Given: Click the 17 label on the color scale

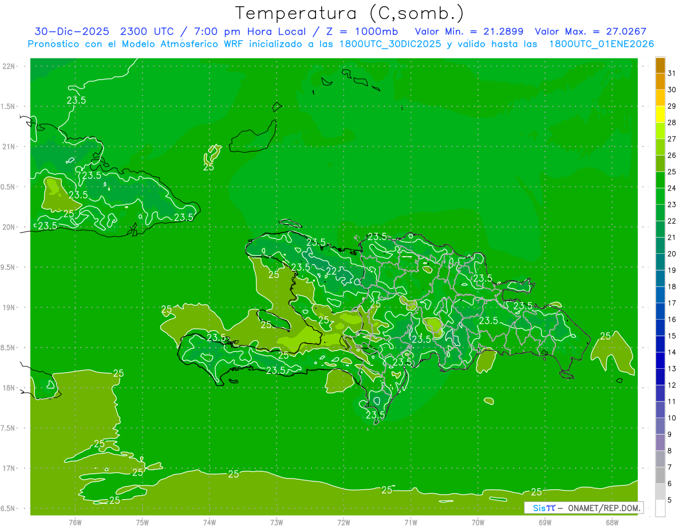Looking at the screenshot, I should pos(672,303).
